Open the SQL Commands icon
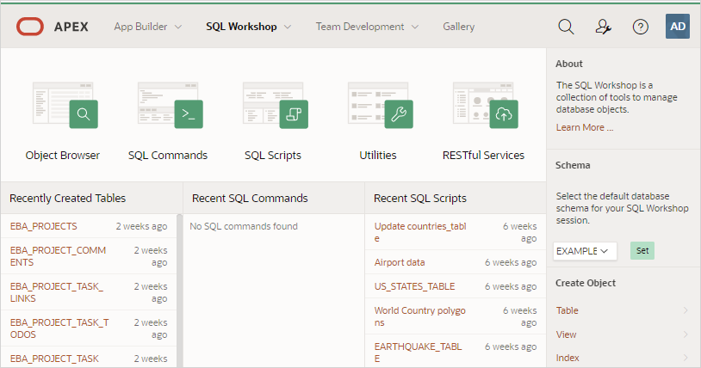This screenshot has height=368, width=701. point(170,105)
